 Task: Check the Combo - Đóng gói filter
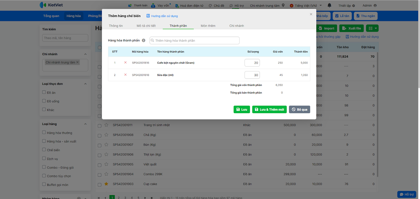point(44,167)
